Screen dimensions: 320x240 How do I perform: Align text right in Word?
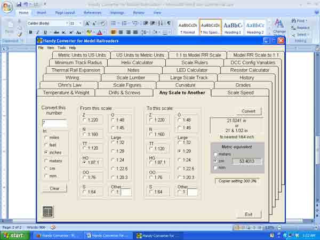tap(128, 32)
